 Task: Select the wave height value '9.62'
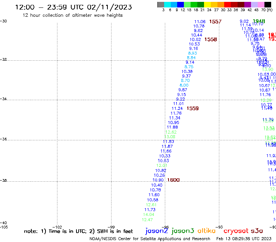(198, 31)
